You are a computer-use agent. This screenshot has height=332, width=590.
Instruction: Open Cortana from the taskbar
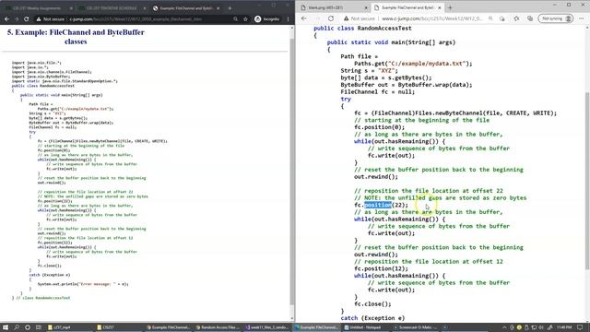(28, 327)
